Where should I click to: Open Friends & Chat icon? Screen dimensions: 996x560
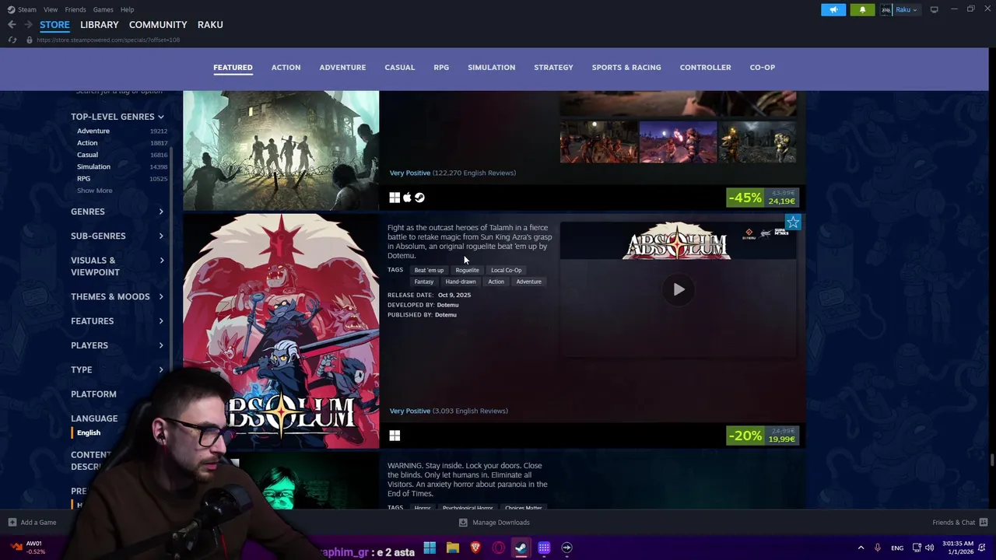click(984, 523)
